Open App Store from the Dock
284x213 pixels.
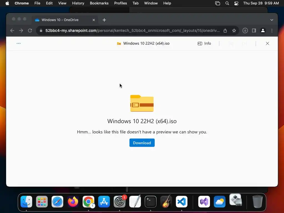click(104, 202)
